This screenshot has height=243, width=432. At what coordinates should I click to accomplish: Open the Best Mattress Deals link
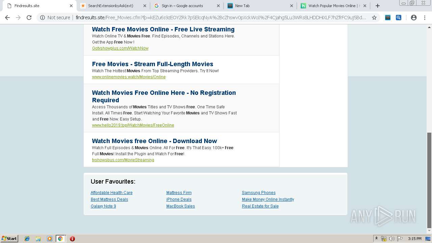point(109,199)
